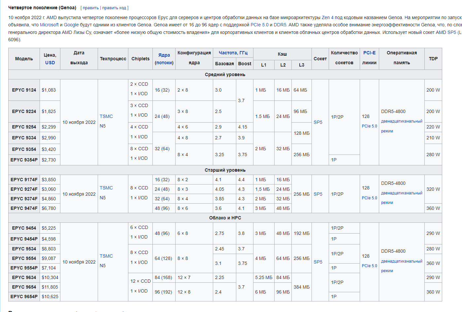
Task: Click the PCI-E header link
Action: 369,53
